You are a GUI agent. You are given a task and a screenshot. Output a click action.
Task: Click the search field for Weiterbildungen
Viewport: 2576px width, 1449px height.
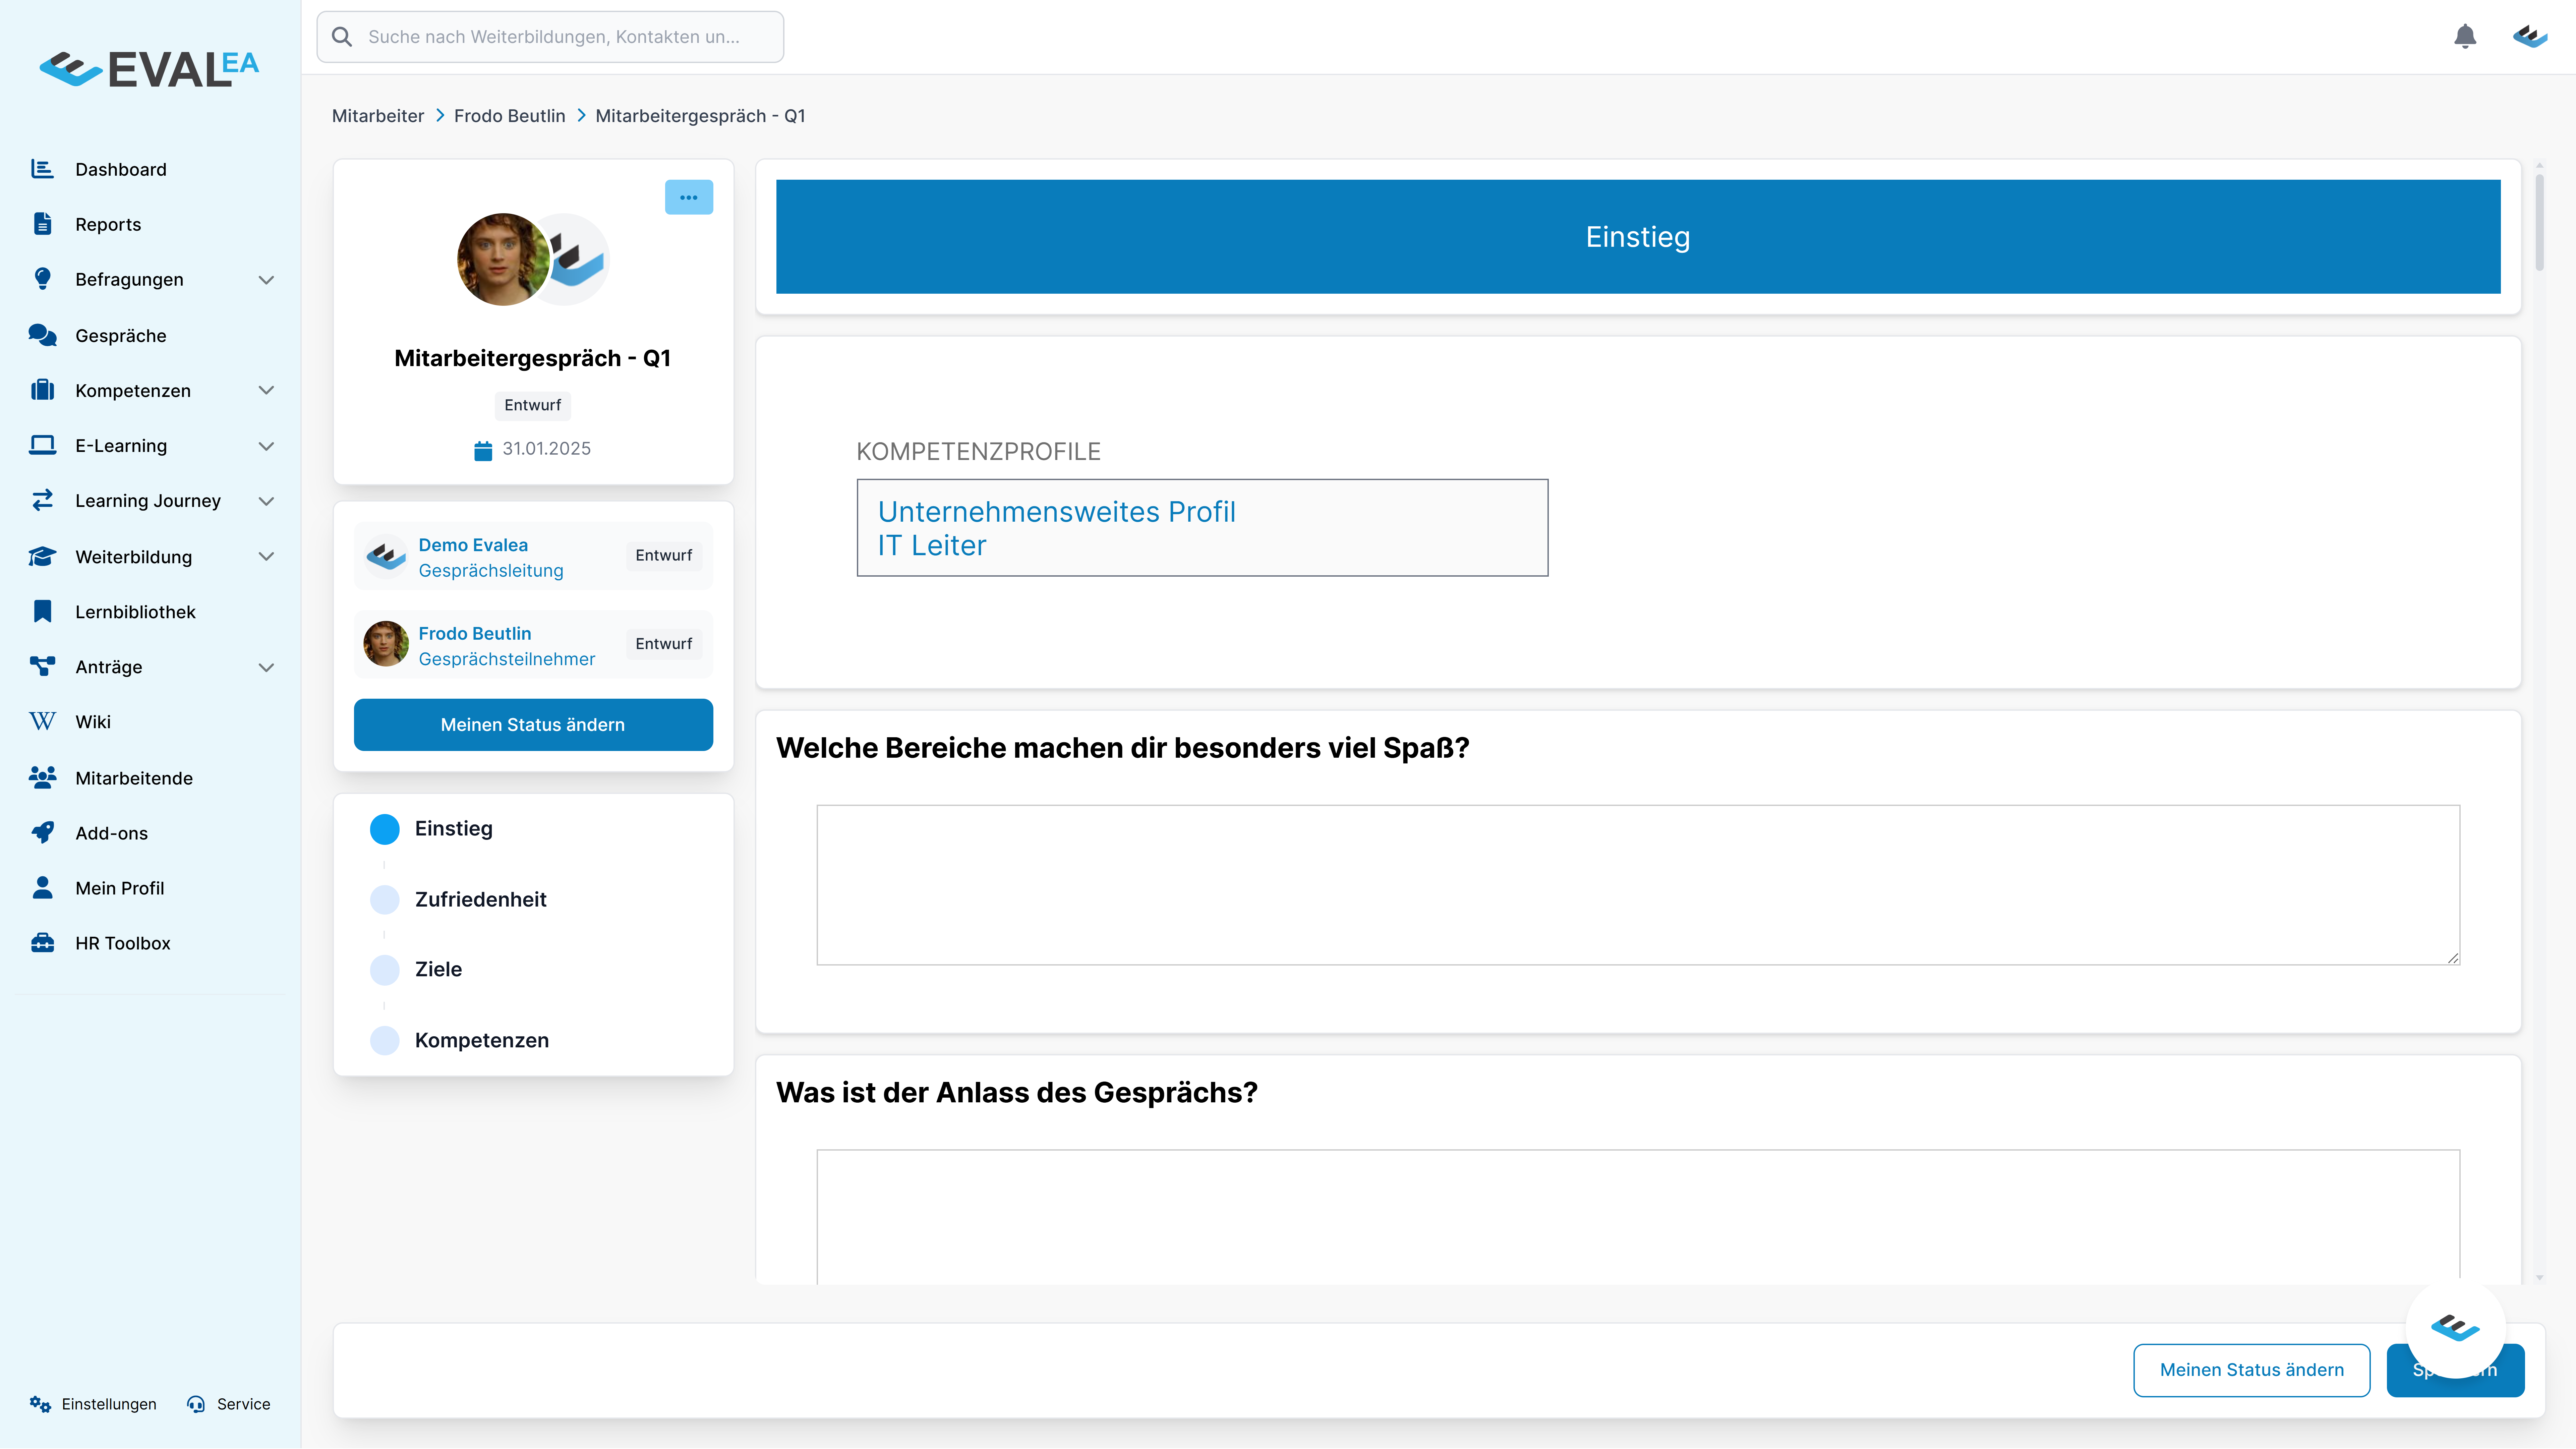coord(550,37)
